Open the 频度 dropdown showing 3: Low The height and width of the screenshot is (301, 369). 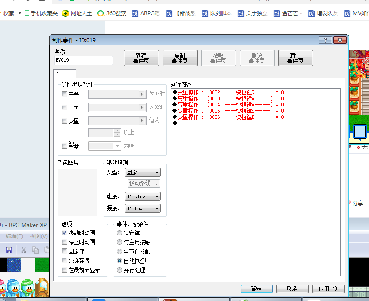point(143,208)
